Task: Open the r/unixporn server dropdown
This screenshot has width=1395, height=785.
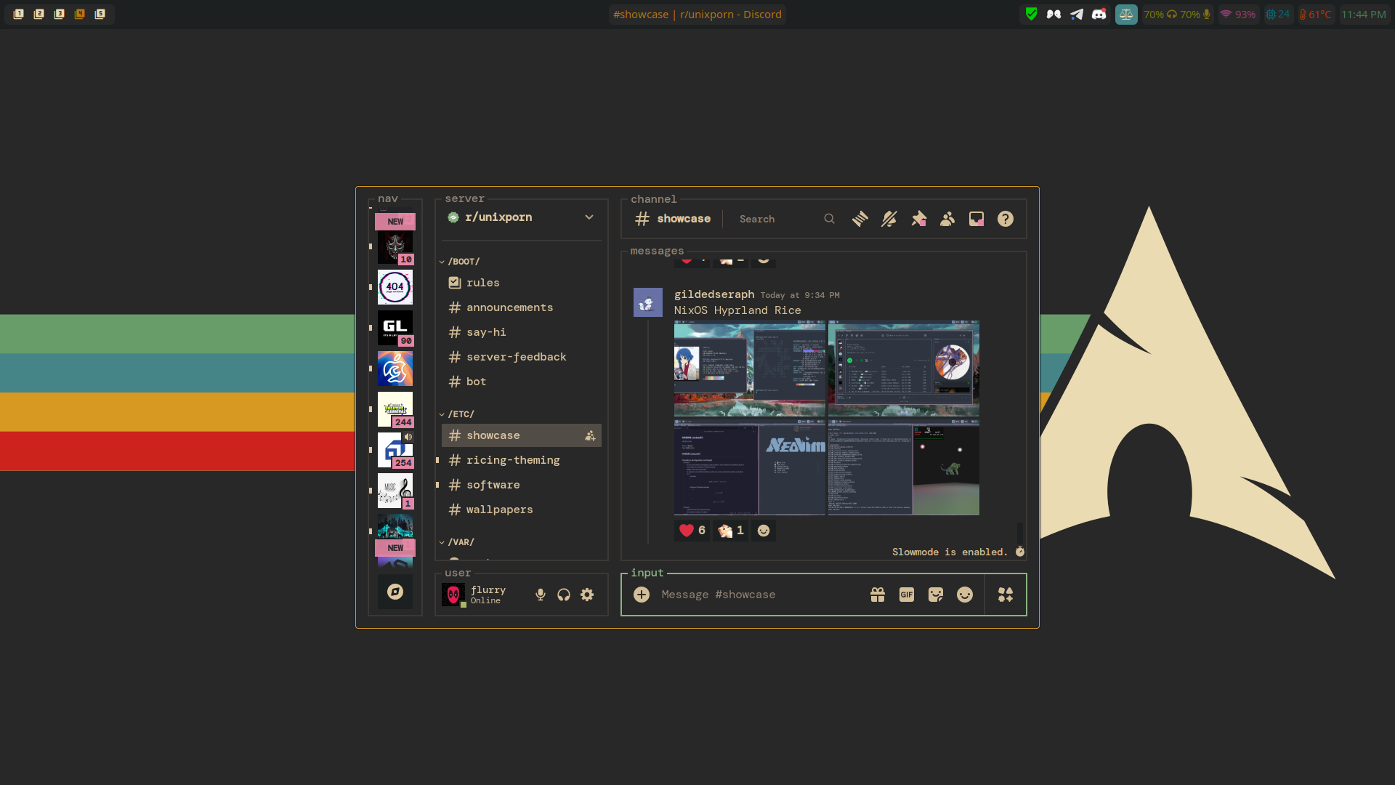Action: point(589,217)
